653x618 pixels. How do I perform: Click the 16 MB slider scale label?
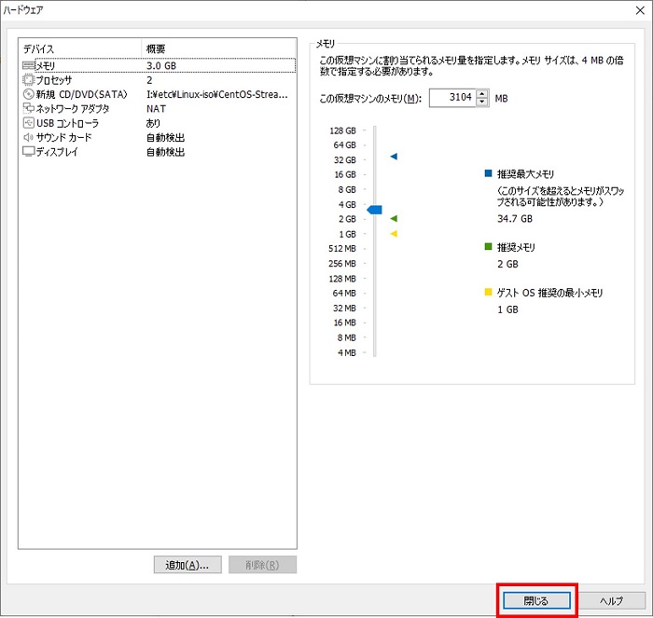[x=345, y=323]
